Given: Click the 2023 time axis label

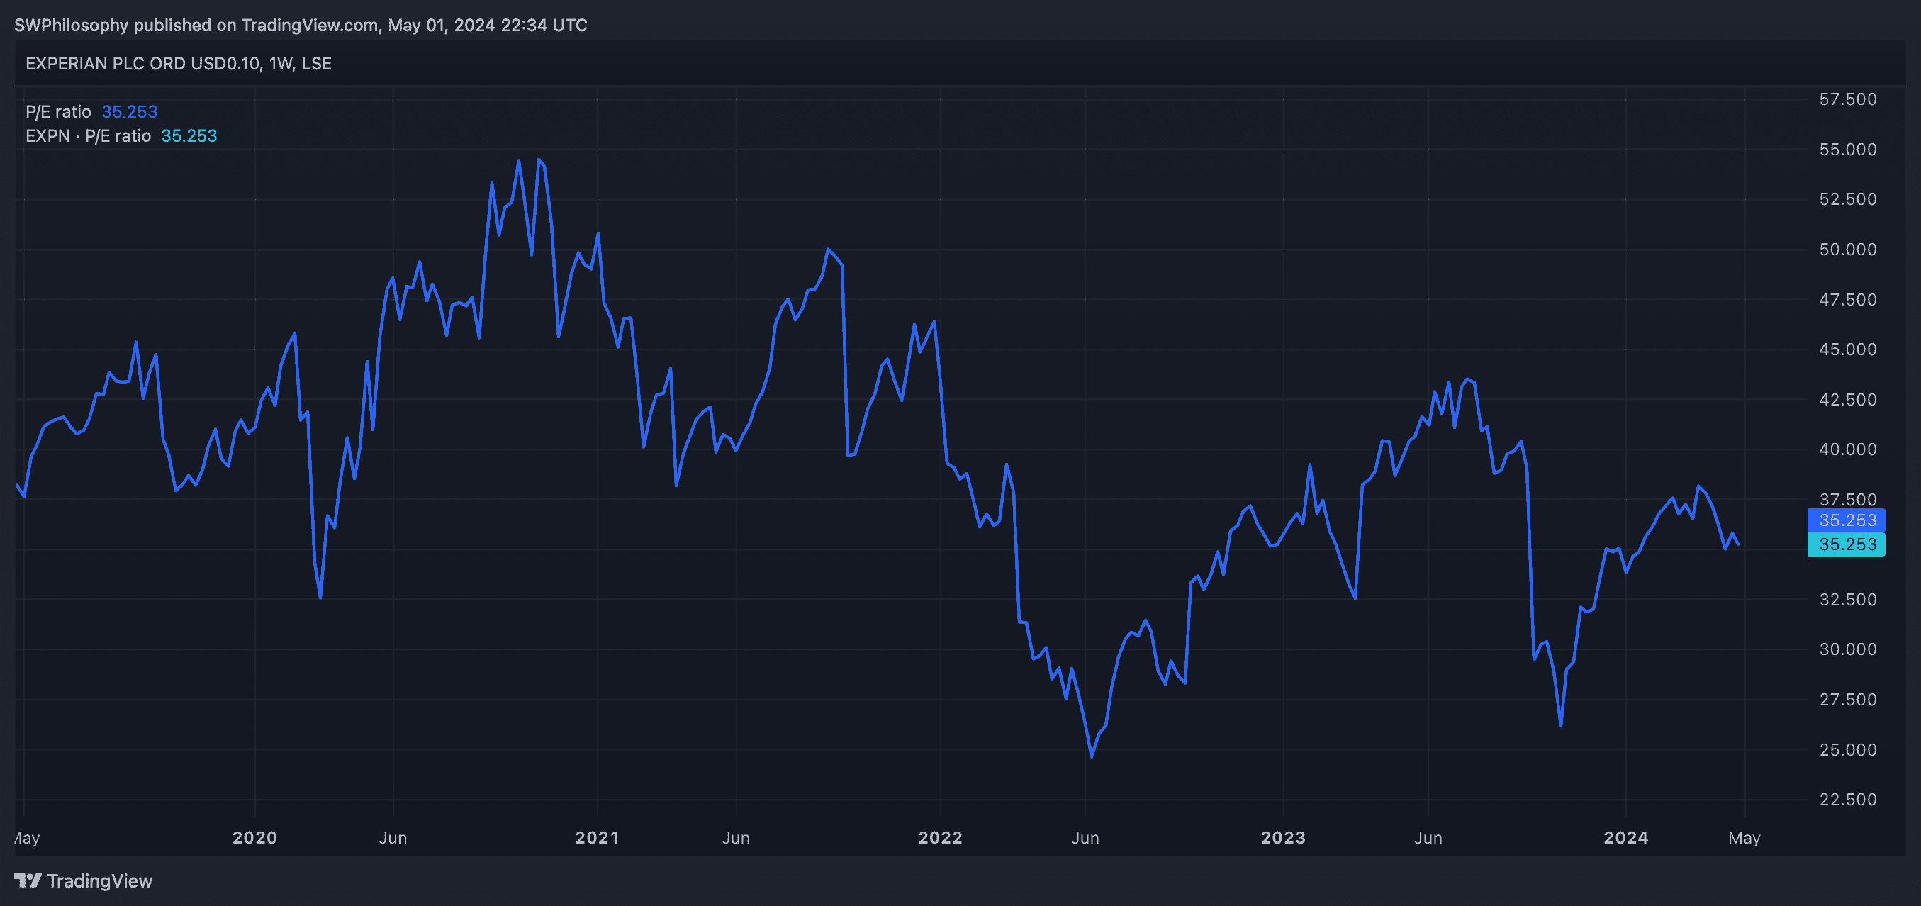Looking at the screenshot, I should pos(1282,837).
